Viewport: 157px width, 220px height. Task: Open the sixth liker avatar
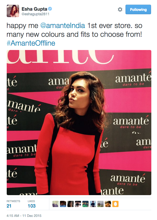point(93,204)
